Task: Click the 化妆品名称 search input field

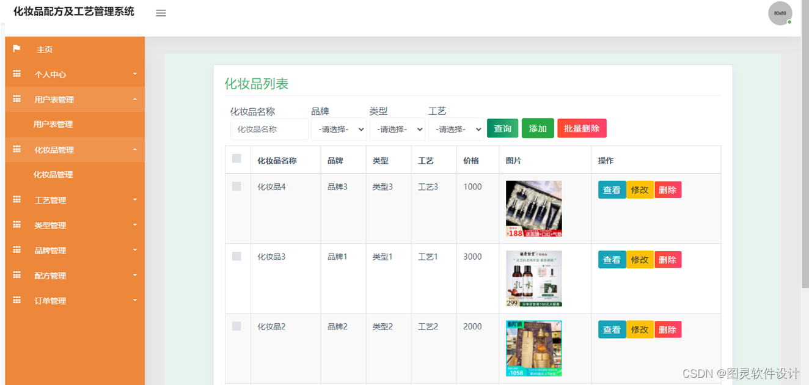Action: coord(269,130)
